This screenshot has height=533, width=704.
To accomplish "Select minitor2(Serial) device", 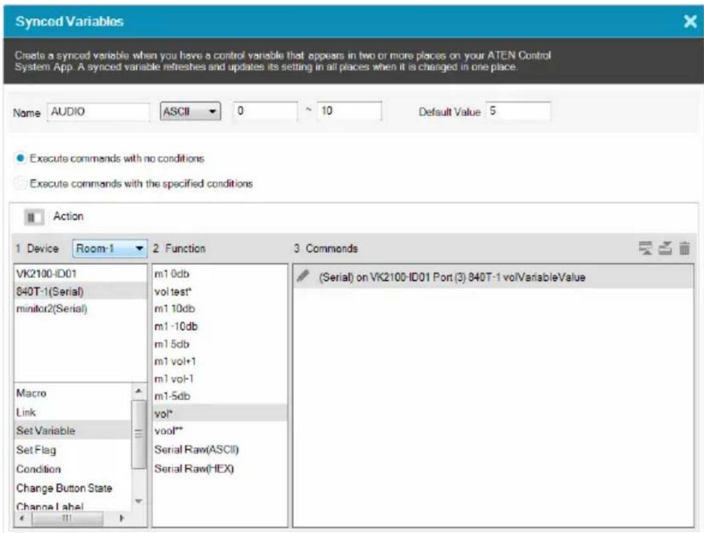I will pyautogui.click(x=80, y=309).
